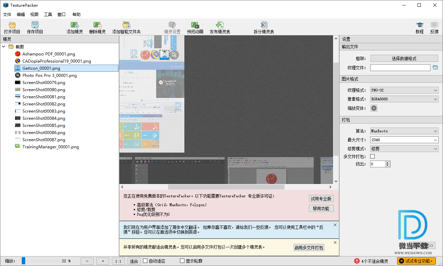Open the 帮助 menu
443x266 pixels.
point(77,15)
